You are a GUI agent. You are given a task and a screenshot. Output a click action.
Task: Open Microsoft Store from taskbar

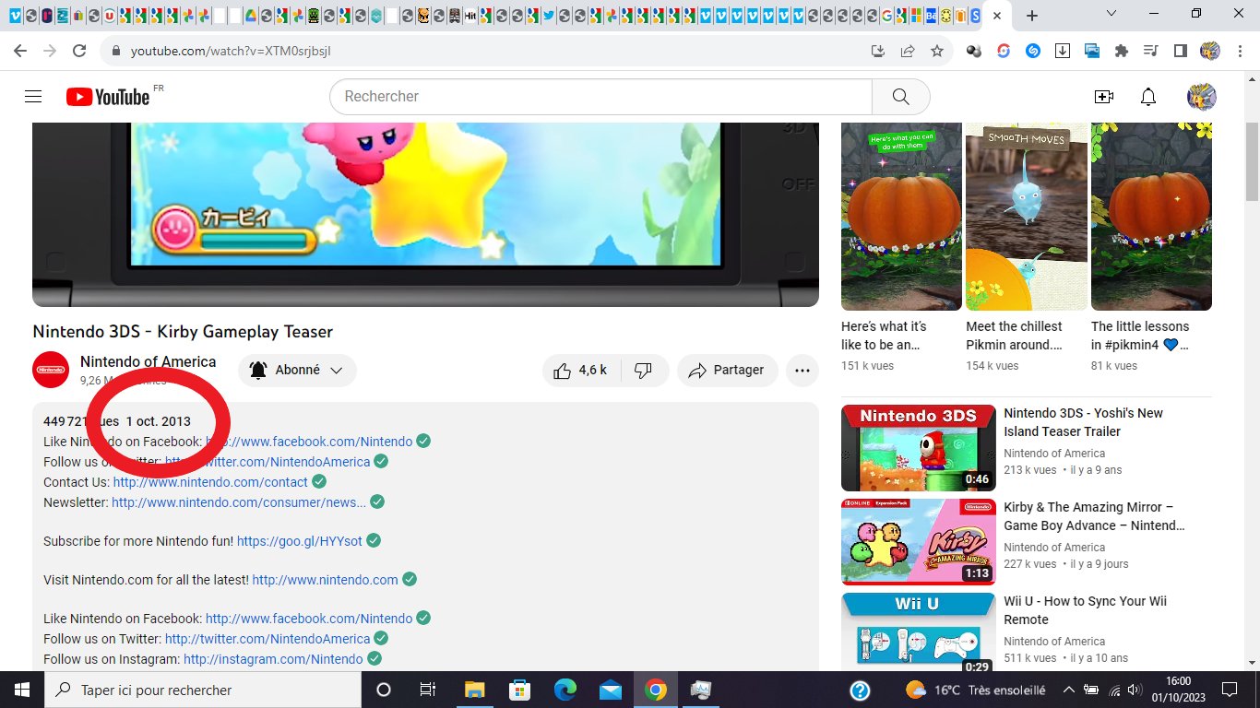pyautogui.click(x=520, y=690)
